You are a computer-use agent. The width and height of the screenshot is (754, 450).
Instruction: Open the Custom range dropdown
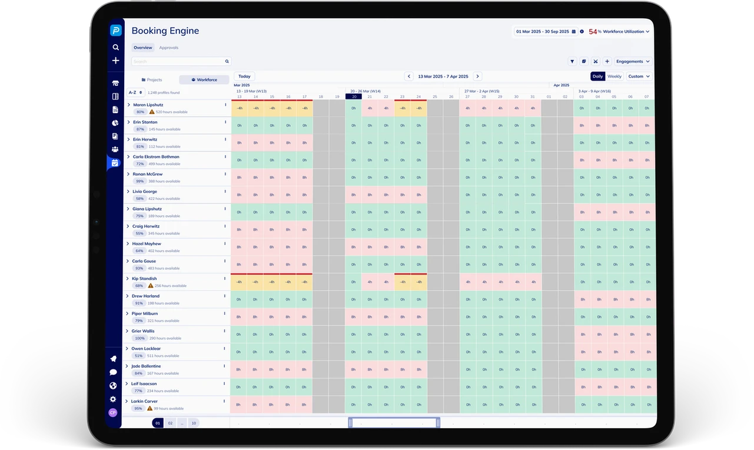click(639, 76)
